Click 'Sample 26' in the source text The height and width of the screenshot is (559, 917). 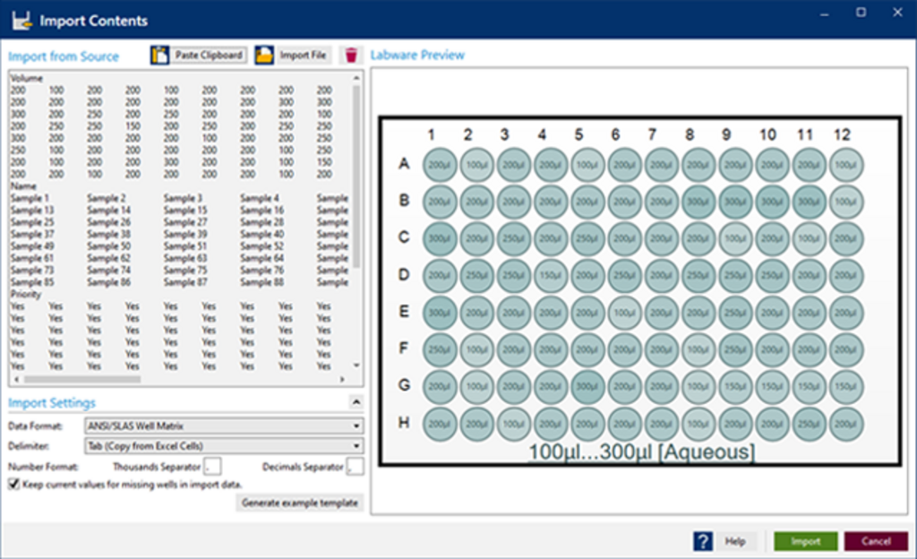pos(108,222)
